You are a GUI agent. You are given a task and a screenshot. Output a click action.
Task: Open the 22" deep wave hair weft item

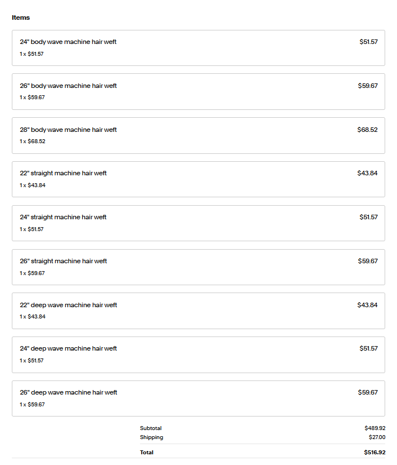(68, 305)
